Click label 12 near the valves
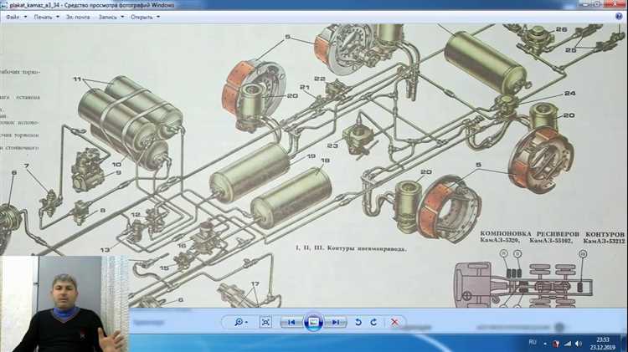Screen dimensions: 628x352 136,215
